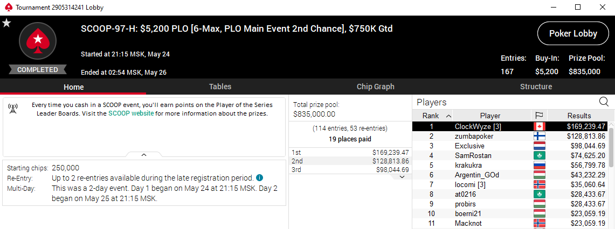The image size is (615, 229).
Task: Click the re-entry info icon
Action: point(259,178)
